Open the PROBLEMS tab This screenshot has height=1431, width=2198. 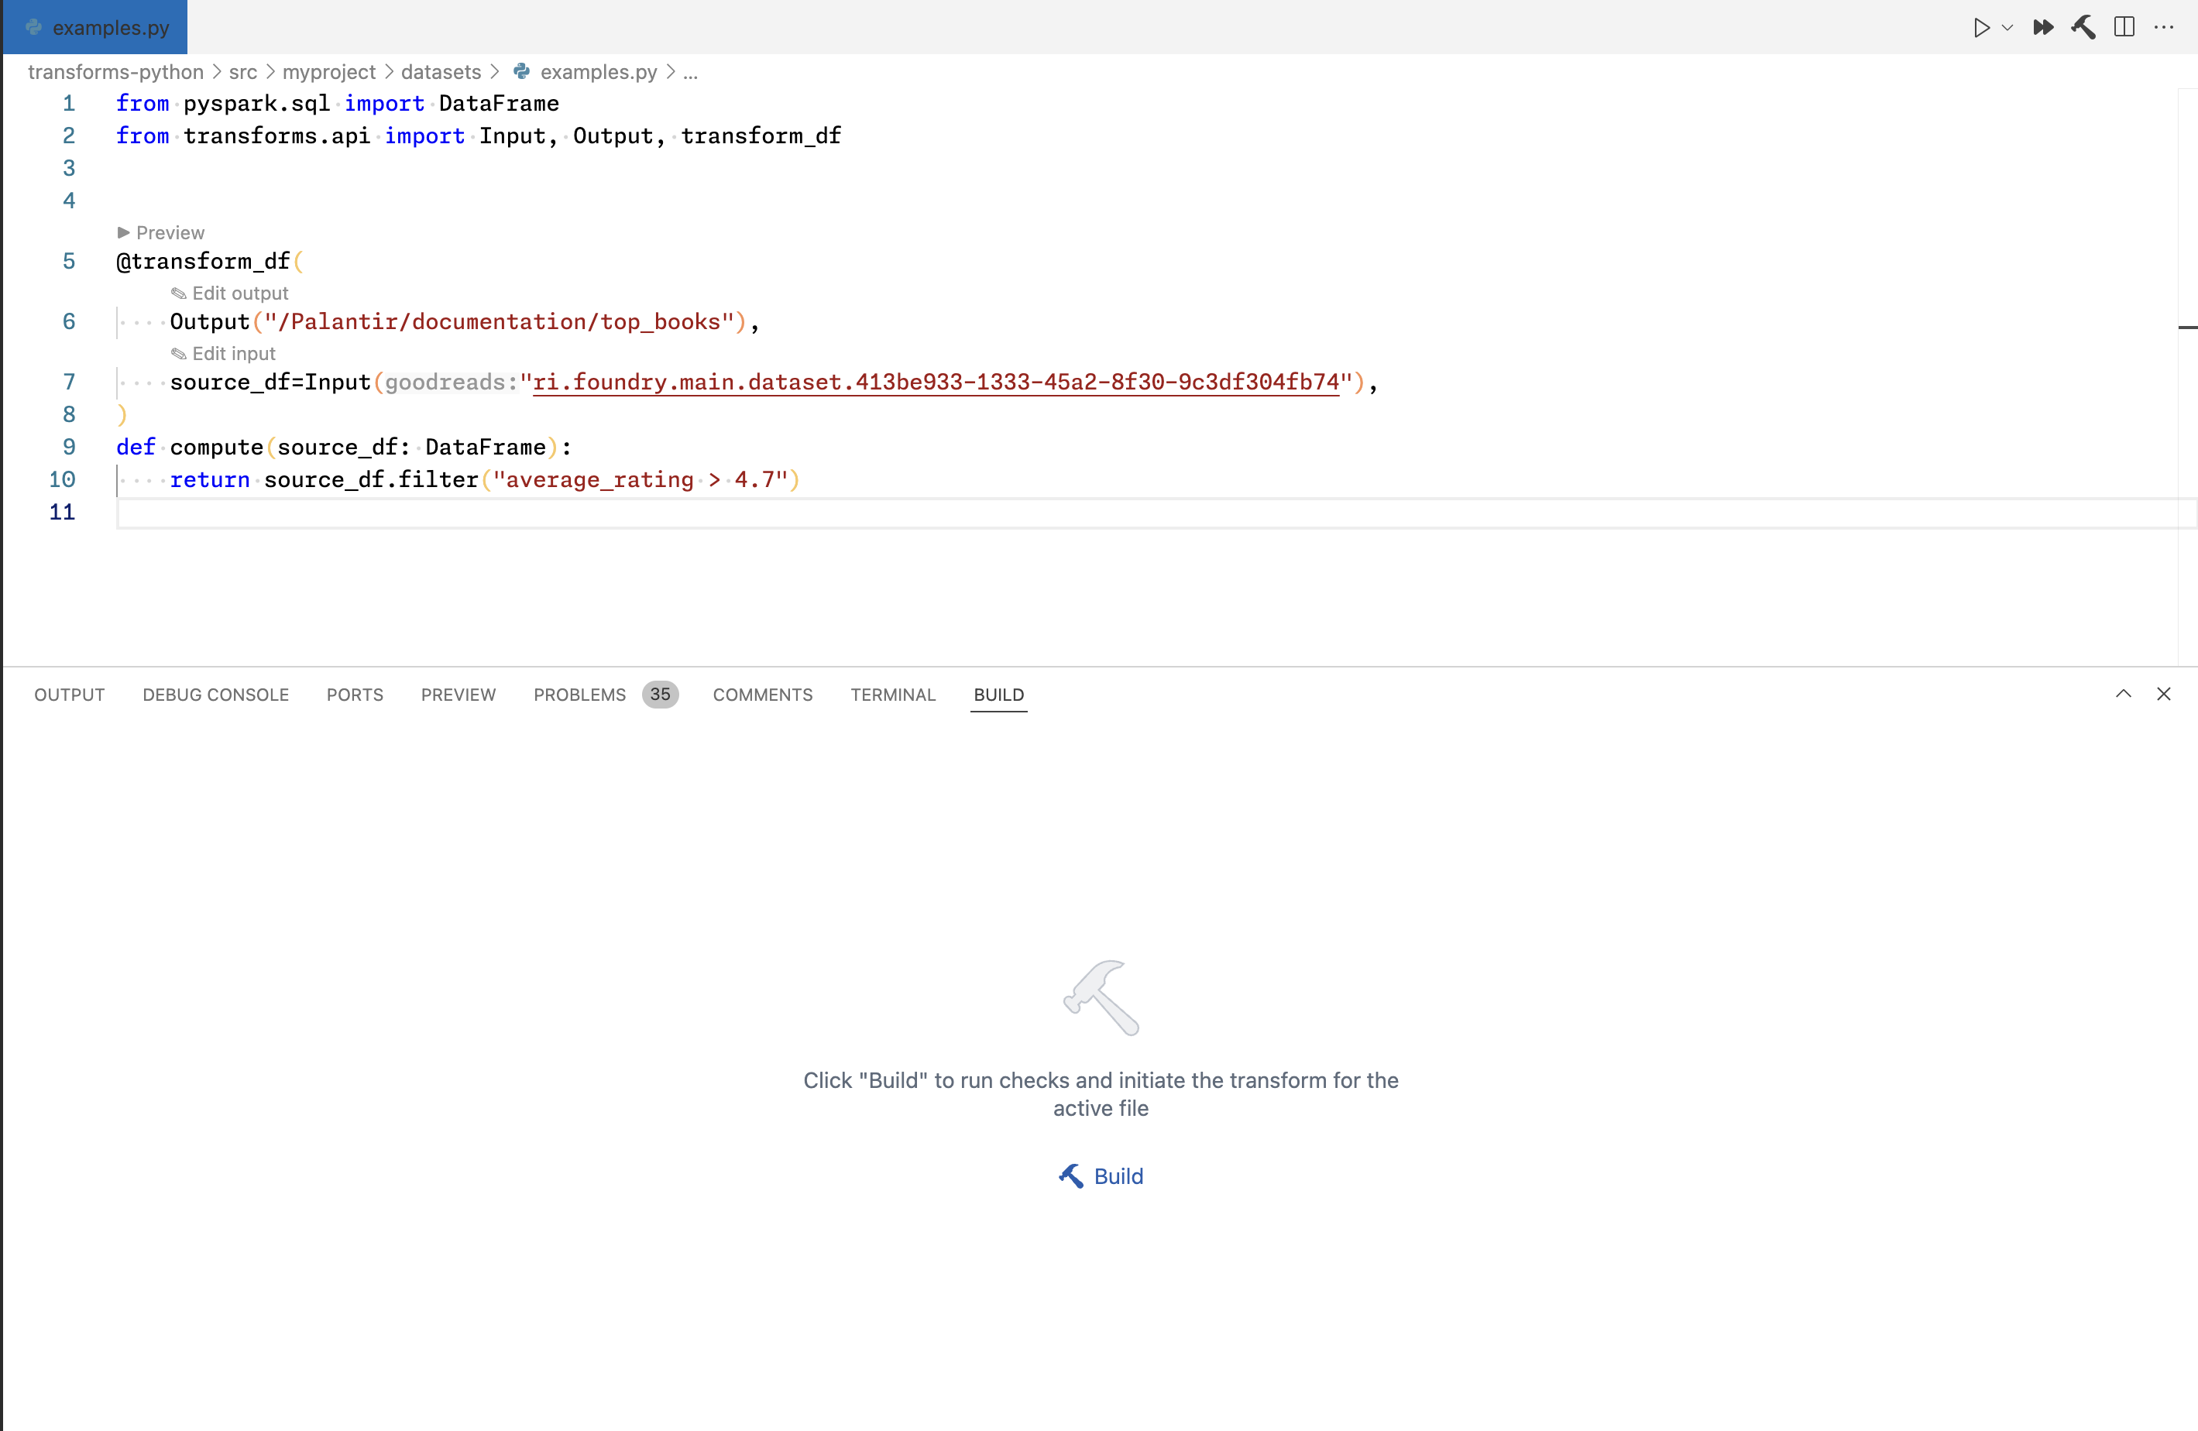point(605,695)
